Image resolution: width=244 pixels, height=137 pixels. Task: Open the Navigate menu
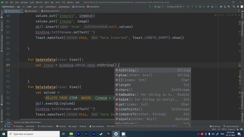(x=24, y=2)
